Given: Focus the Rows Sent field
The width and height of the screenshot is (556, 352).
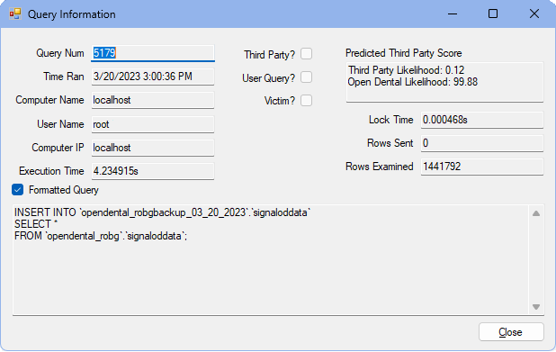Looking at the screenshot, I should point(482,143).
